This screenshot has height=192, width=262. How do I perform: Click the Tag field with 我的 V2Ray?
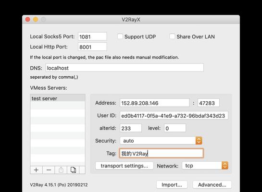(x=161, y=153)
